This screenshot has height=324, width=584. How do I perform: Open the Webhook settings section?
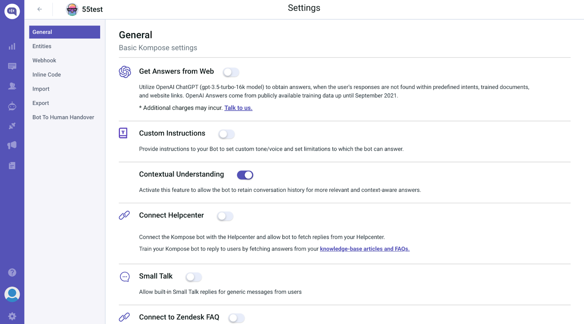tap(44, 61)
